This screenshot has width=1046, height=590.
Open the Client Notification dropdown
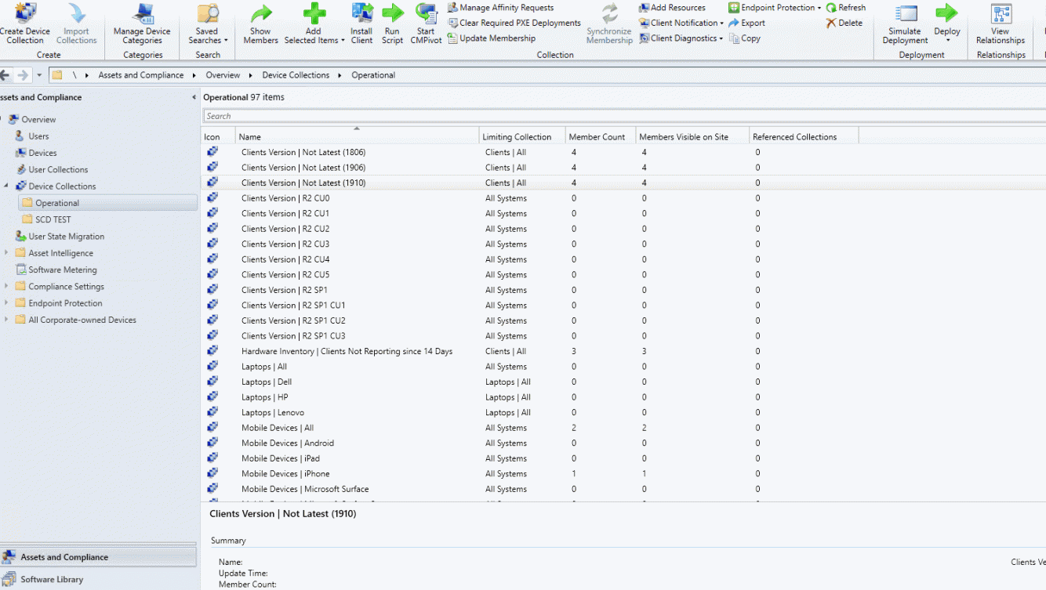(x=681, y=22)
